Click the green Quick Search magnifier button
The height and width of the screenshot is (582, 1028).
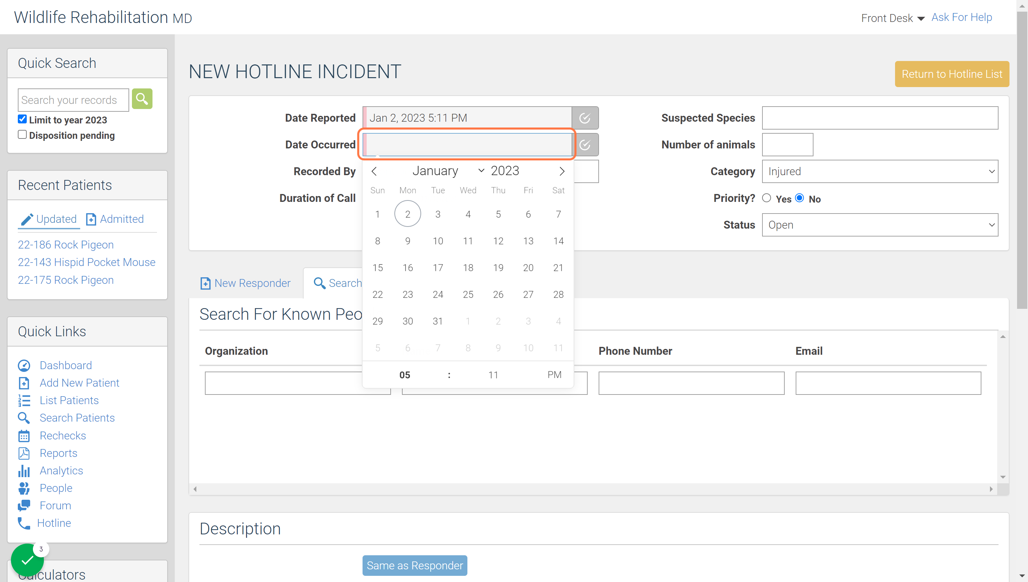tap(142, 99)
